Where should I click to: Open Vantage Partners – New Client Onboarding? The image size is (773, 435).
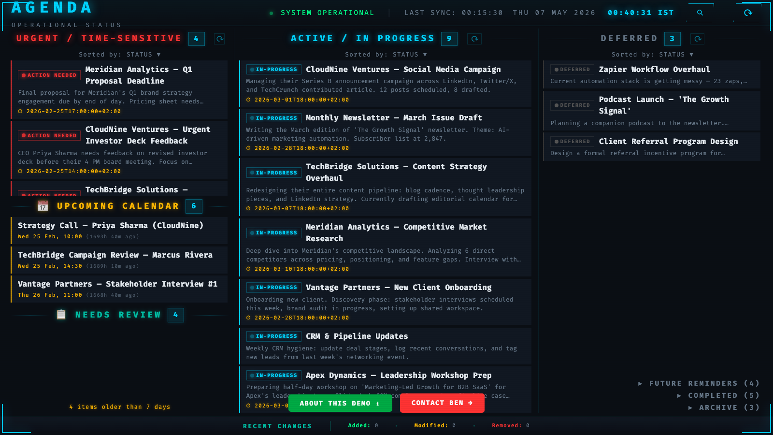pyautogui.click(x=385, y=302)
